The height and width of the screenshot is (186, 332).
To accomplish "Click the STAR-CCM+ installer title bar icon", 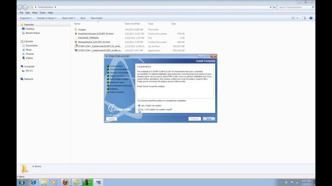I will coord(106,56).
